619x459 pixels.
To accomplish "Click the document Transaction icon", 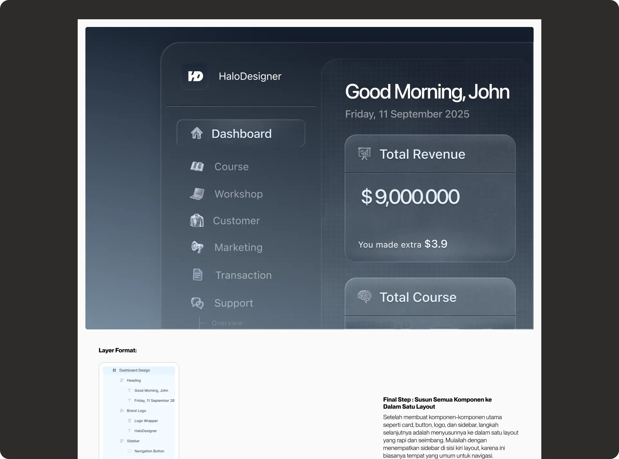I will [x=197, y=275].
